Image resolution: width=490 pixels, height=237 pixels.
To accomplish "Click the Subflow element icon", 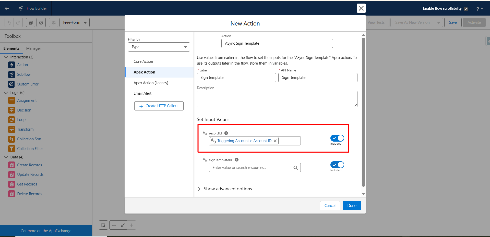I will 11,74.
